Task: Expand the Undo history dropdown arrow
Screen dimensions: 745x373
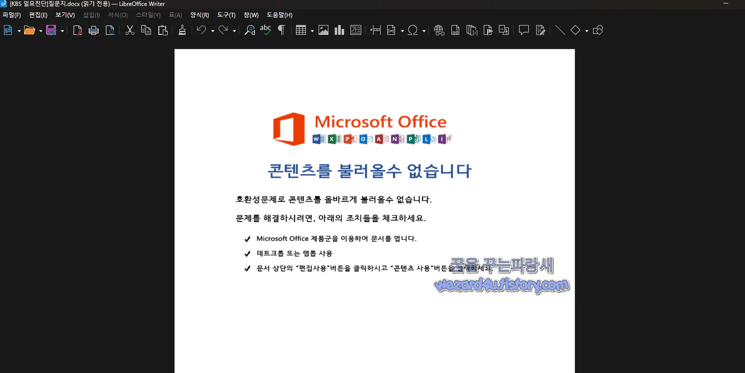Action: tap(212, 31)
